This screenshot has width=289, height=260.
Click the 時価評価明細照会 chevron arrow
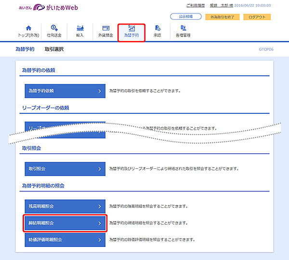[100, 240]
